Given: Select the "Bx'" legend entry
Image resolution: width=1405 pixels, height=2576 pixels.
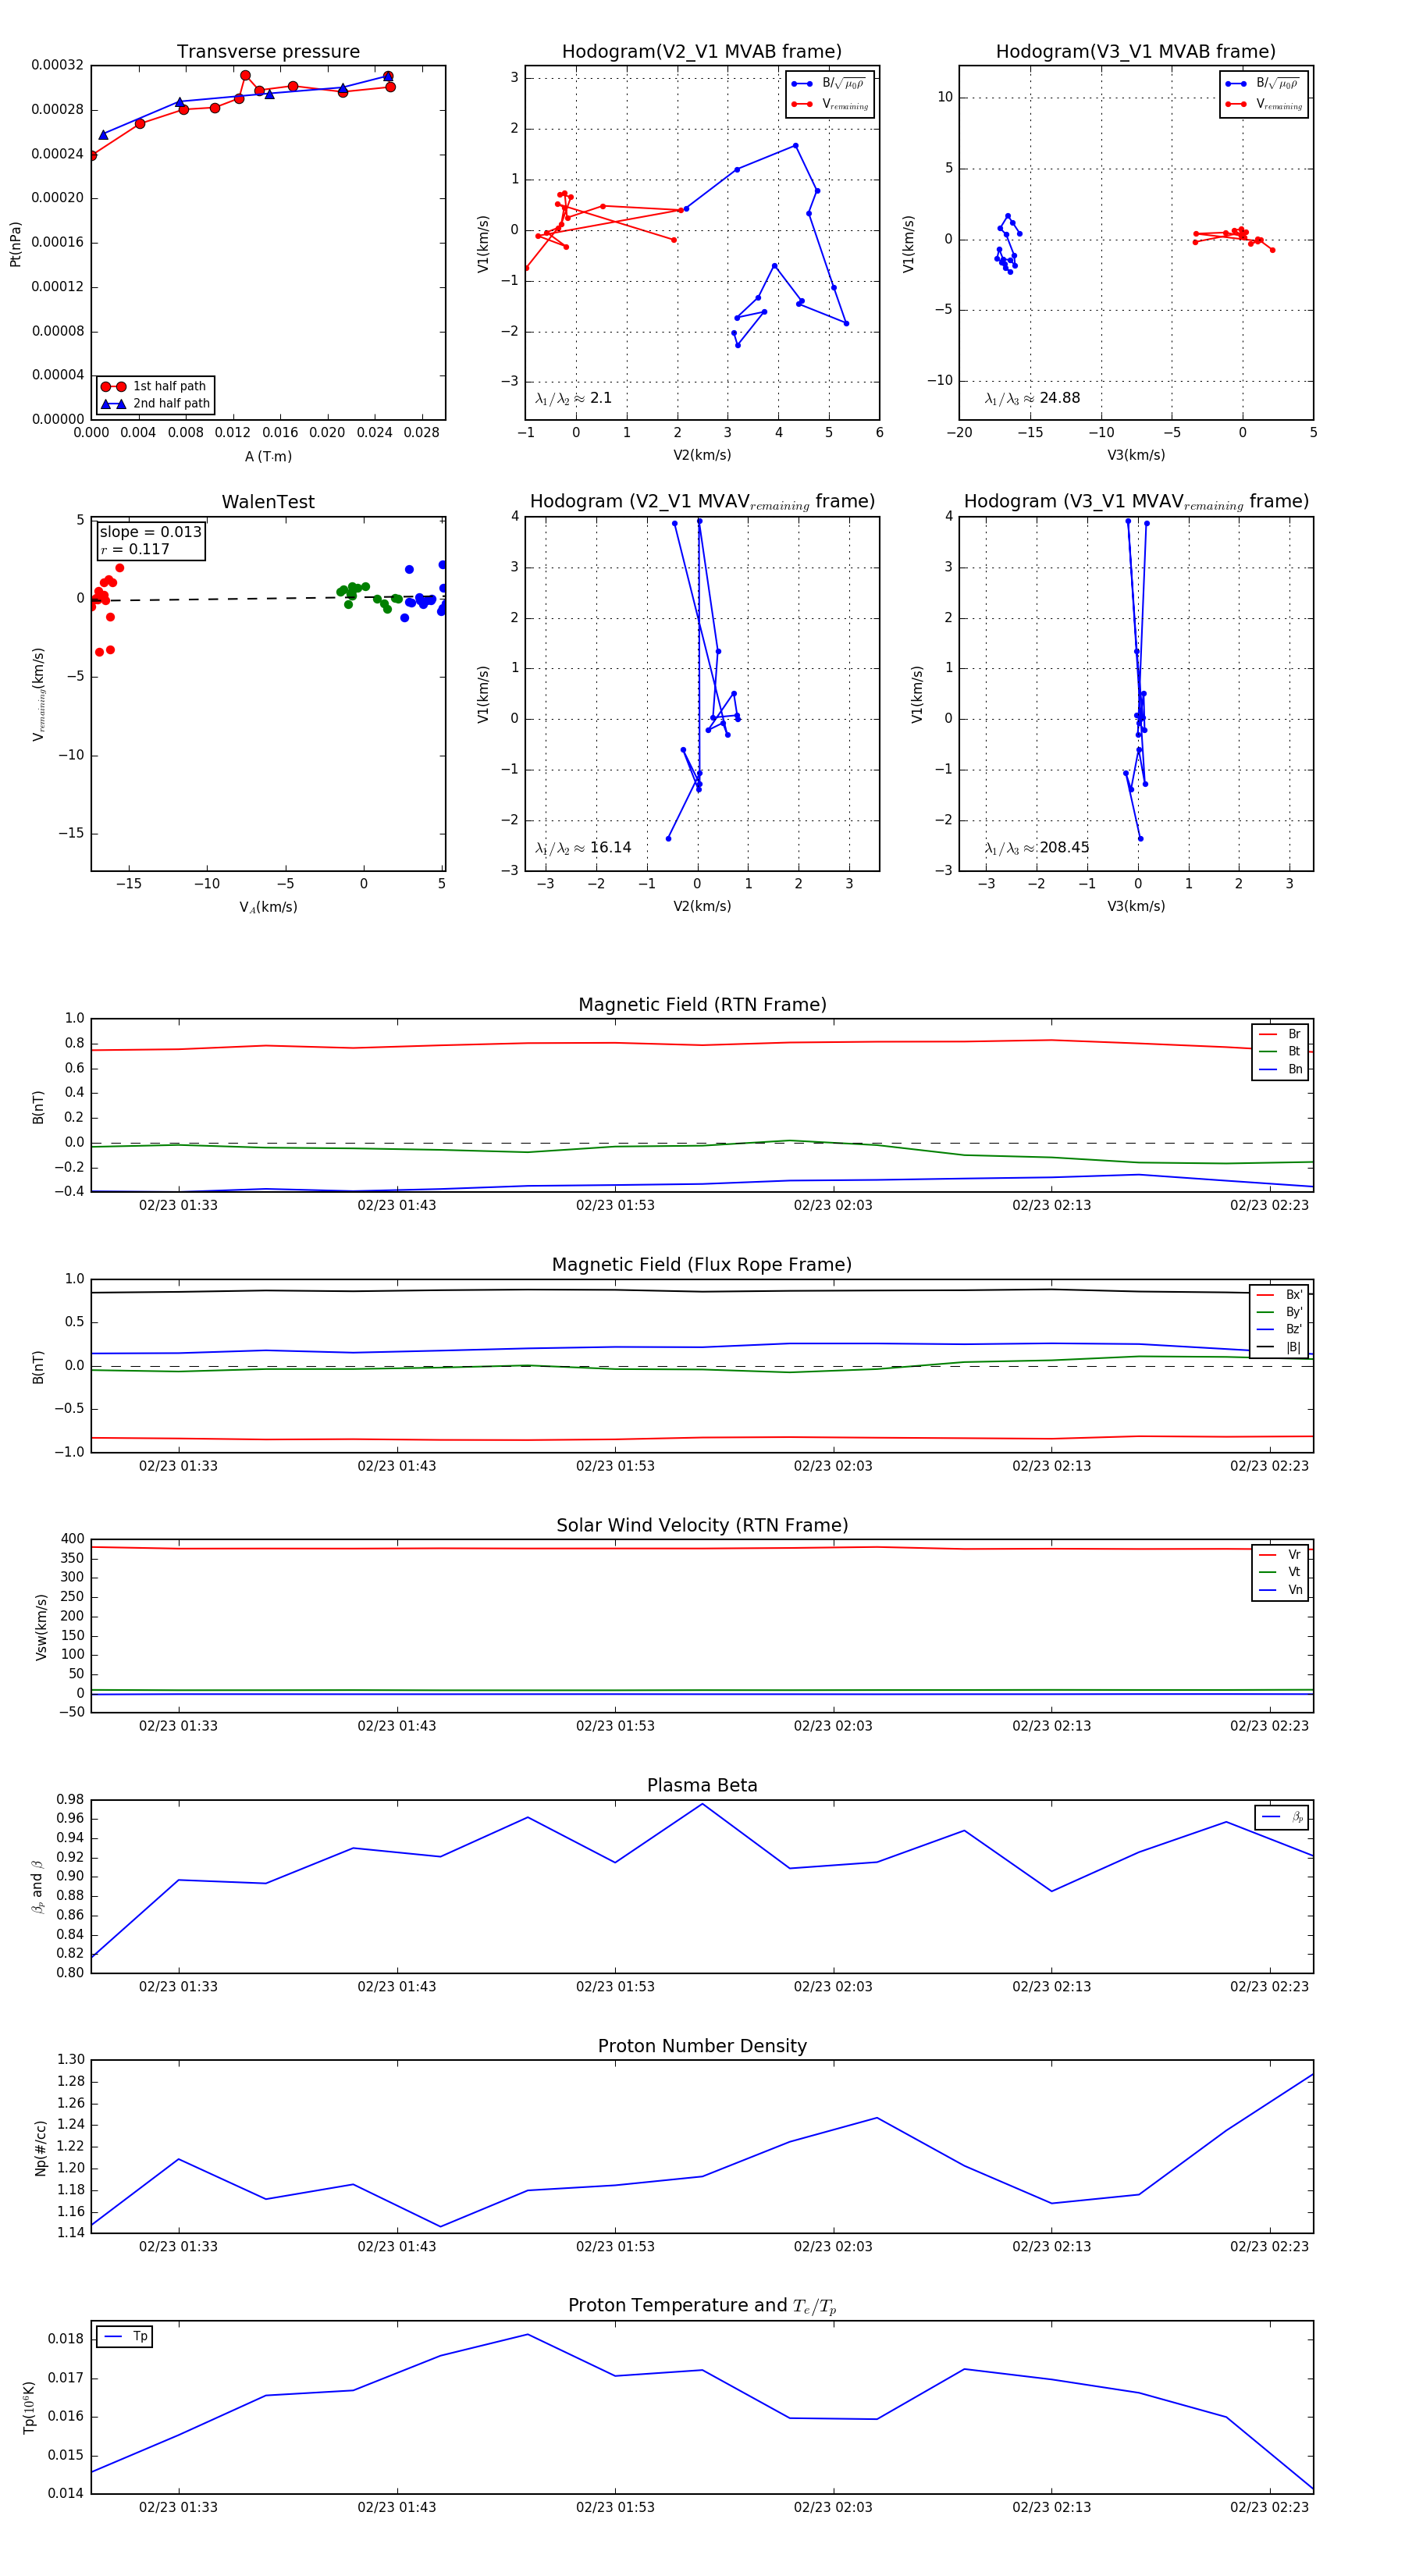Looking at the screenshot, I should click(x=1280, y=1295).
